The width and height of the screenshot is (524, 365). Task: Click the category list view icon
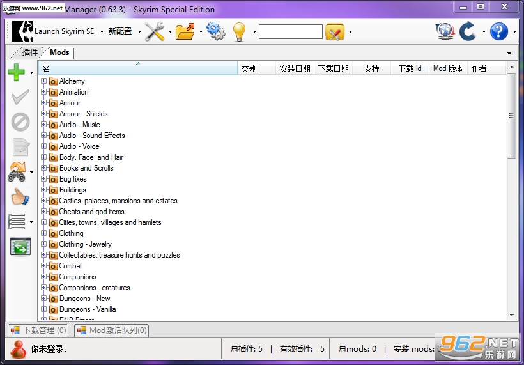[x=17, y=222]
